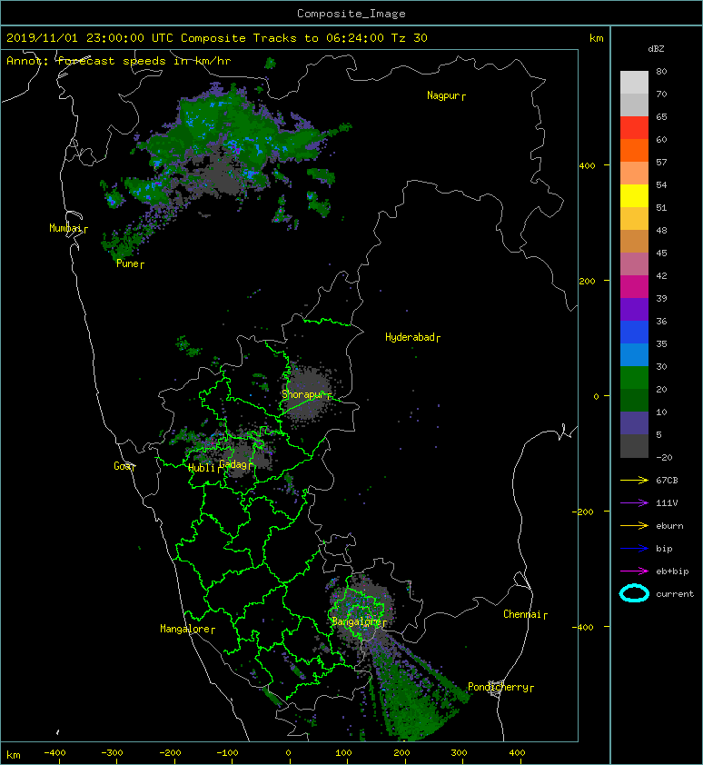The image size is (703, 765).
Task: Click the dark gray -20 dBZ swatch
Action: click(634, 446)
